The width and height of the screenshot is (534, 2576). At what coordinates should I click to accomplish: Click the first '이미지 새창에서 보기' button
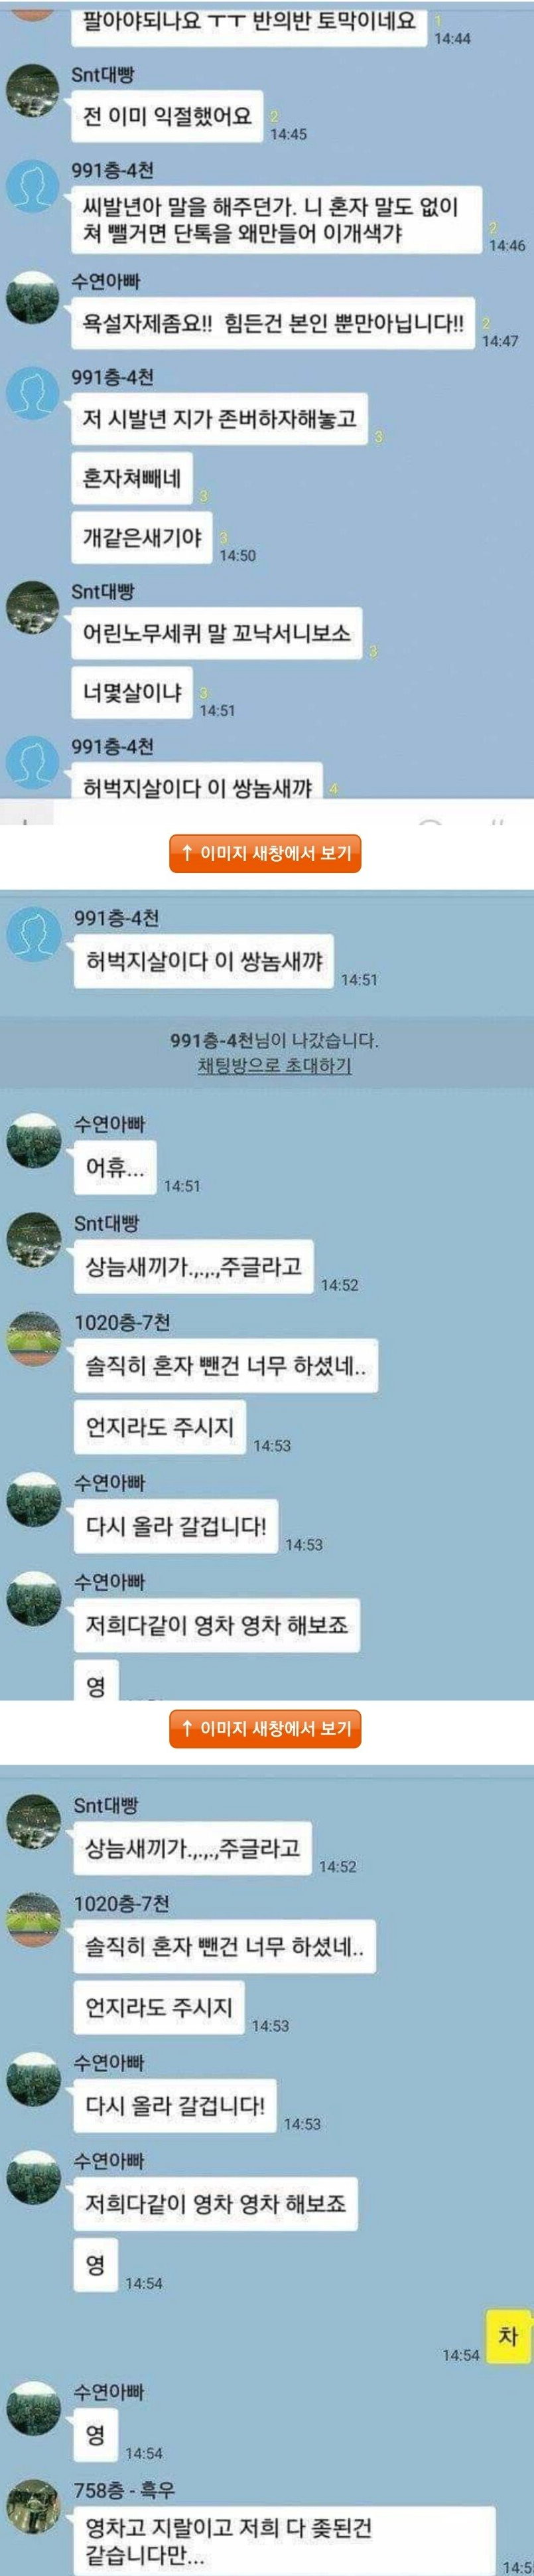click(x=265, y=853)
